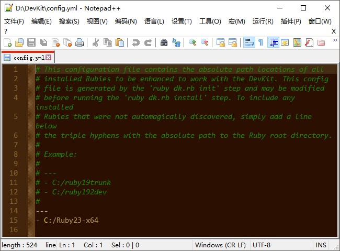
Task: Open the 视图(V) menu
Action: click(x=97, y=21)
